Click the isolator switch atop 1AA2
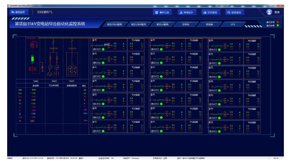Image resolution: width=291 pixels, height=161 pixels. pos(53,42)
